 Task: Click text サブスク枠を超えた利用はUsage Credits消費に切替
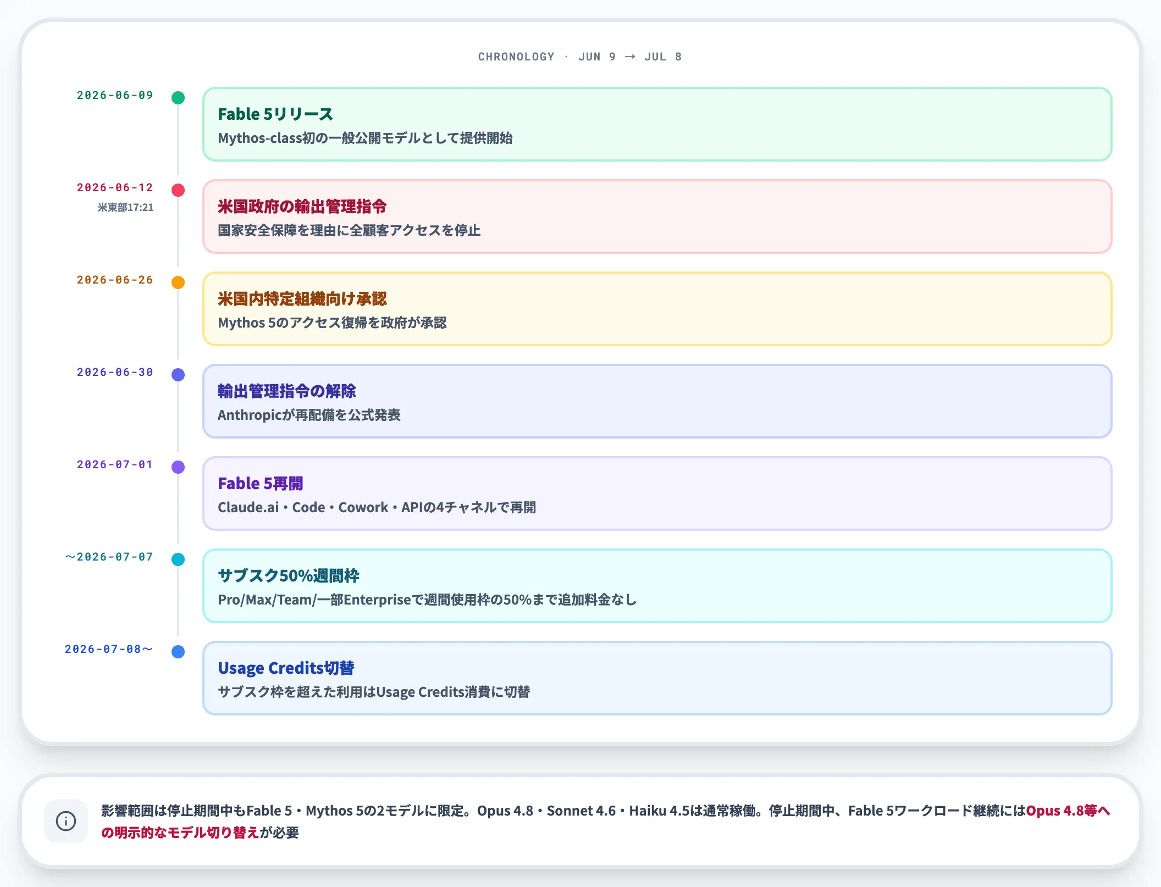click(x=374, y=692)
